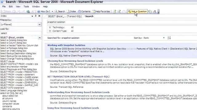
Task: Select index entry Select Change Tracking dialog box
Action: click(17, 59)
